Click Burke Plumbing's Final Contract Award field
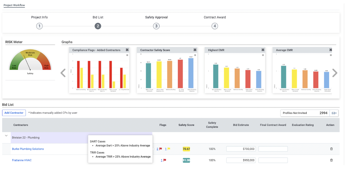The image size is (348, 171). (273, 149)
